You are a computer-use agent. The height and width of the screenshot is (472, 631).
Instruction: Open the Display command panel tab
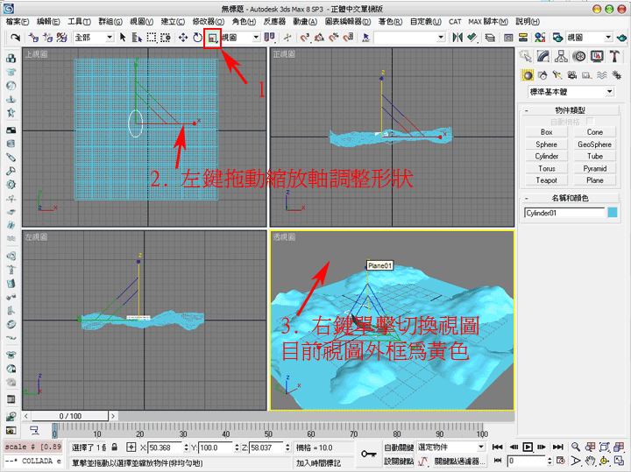(x=597, y=56)
